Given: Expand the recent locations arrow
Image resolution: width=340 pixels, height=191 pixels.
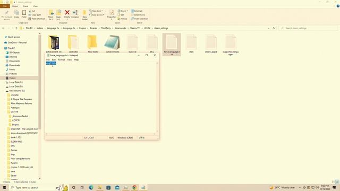Looking at the screenshot, I should point(13,28).
